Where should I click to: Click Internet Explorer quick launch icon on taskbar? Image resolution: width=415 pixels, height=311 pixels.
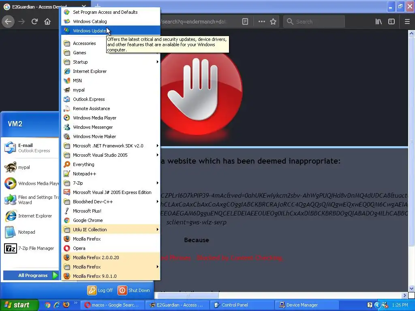[57, 305]
